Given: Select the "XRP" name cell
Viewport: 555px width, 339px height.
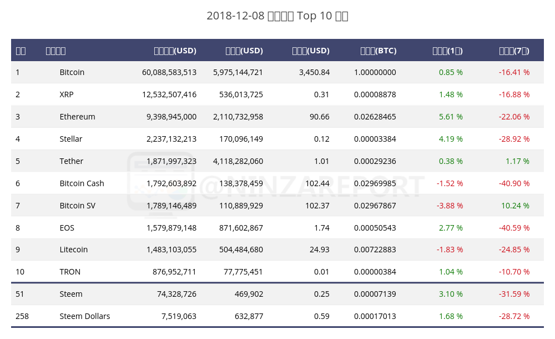Looking at the screenshot, I should (x=67, y=94).
